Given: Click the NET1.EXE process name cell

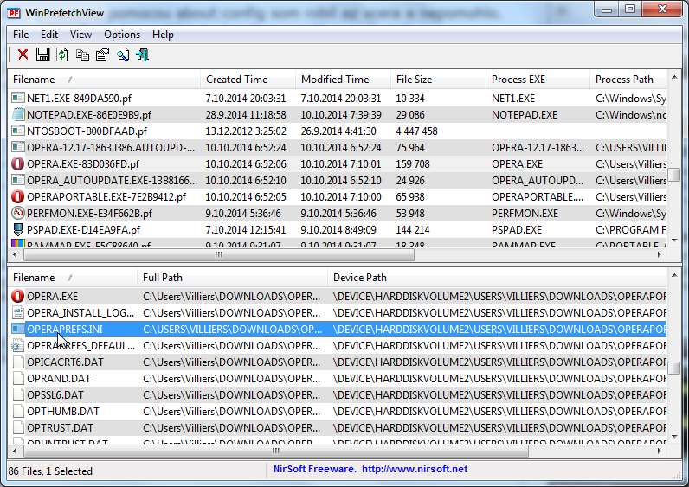Looking at the screenshot, I should coord(512,98).
